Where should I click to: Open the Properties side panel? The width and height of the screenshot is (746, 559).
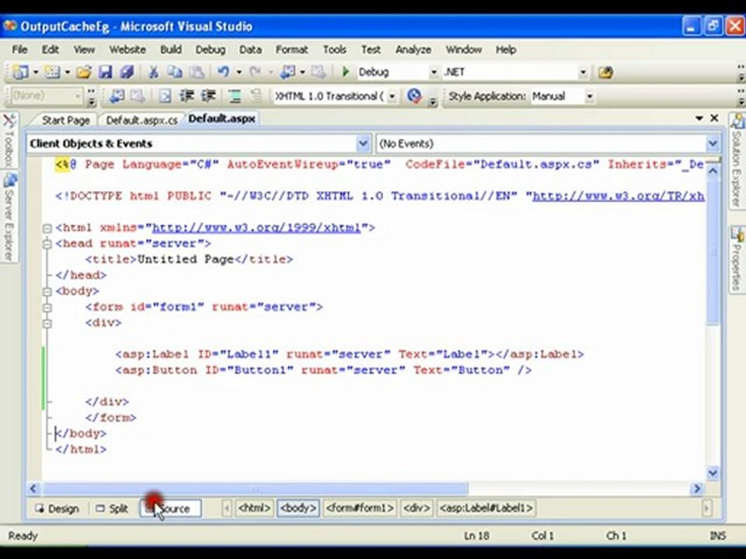click(737, 259)
